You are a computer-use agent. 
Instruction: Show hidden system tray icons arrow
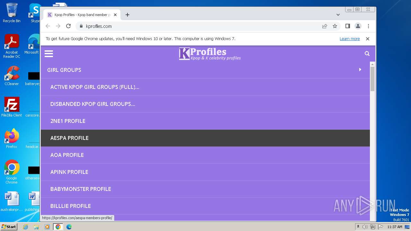(358, 227)
